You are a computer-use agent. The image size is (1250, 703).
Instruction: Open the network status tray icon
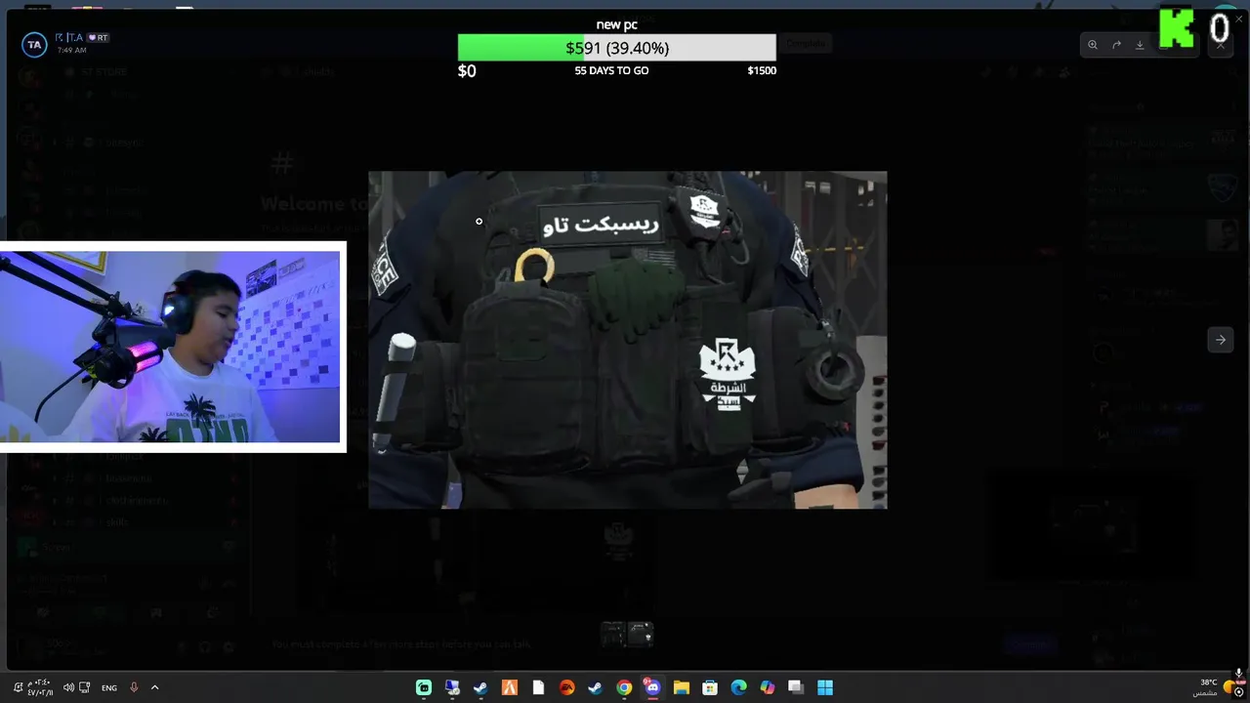pos(85,687)
